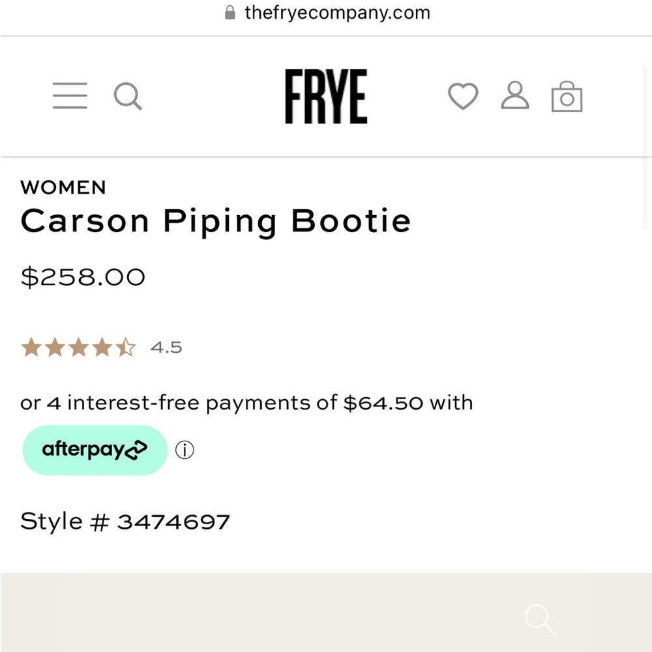Click the account profile icon
Viewport: 652px width, 652px height.
515,96
